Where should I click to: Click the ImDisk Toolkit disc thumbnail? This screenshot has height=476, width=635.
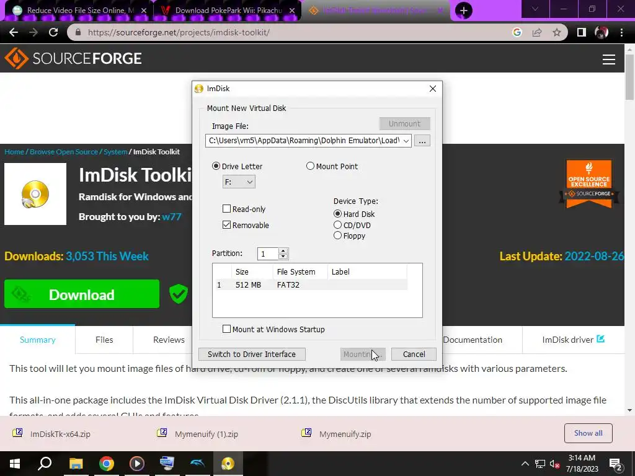click(x=35, y=194)
